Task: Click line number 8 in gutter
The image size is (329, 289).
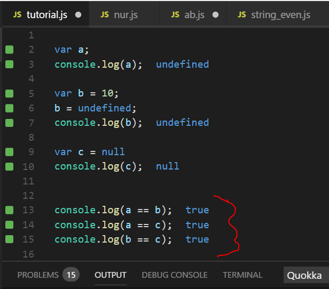Action: pyautogui.click(x=32, y=138)
